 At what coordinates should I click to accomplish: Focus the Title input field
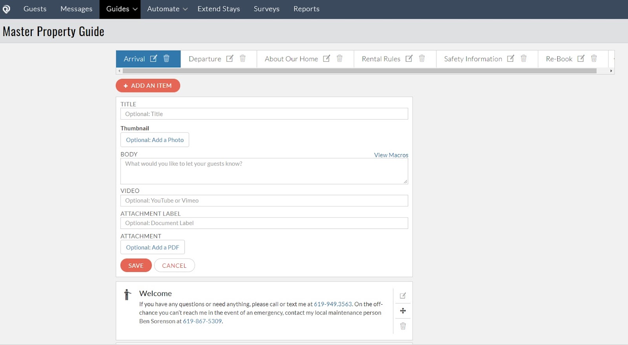(x=264, y=114)
